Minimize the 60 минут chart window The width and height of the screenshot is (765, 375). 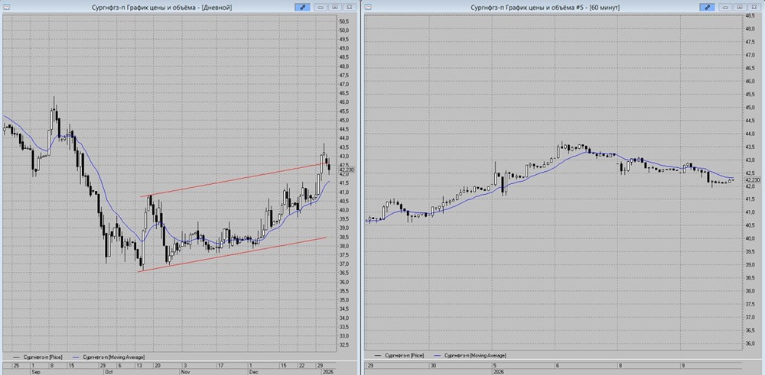pos(725,7)
